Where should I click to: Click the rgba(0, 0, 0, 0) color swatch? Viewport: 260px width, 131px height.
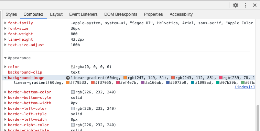73,67
